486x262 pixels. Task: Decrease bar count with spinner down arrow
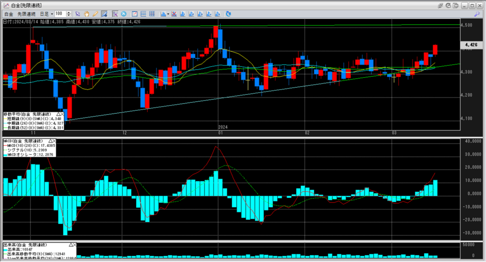click(x=69, y=16)
